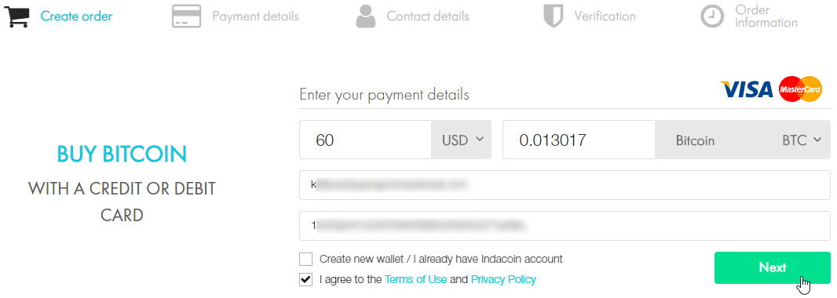Click the shield Verification icon
The width and height of the screenshot is (837, 298).
tap(554, 16)
